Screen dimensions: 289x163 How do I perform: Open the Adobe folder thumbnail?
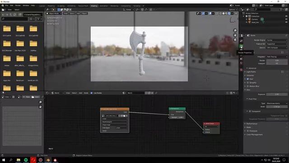(x=7, y=59)
